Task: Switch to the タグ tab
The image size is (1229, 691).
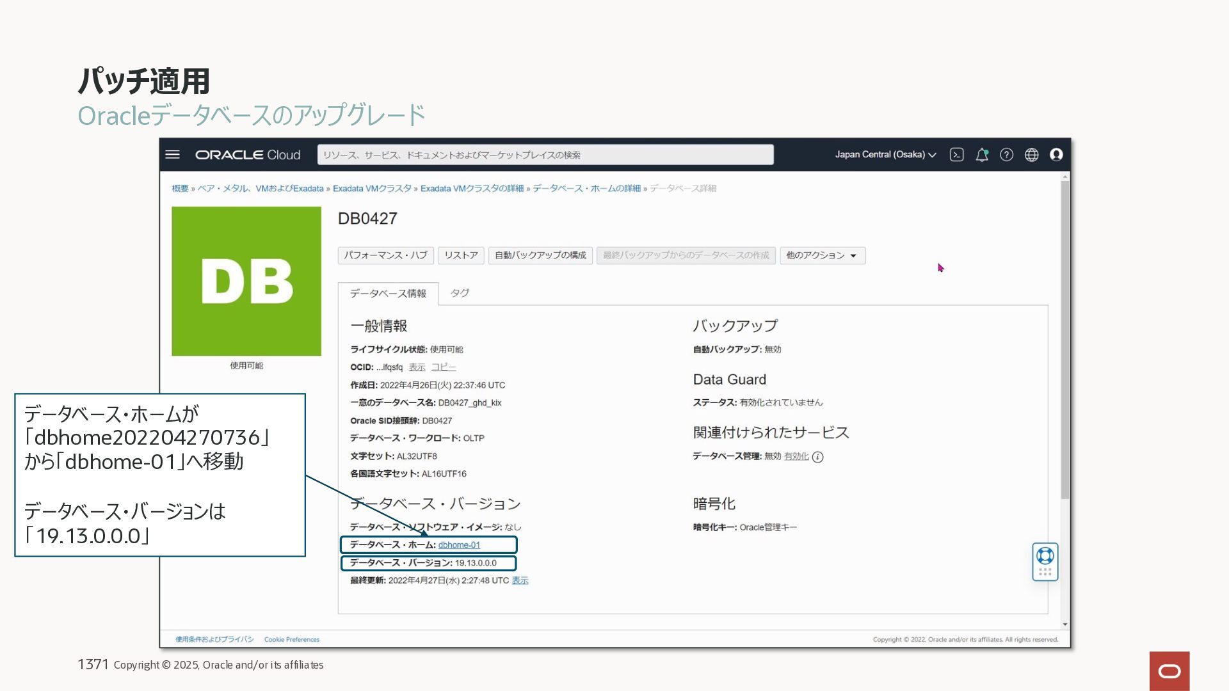Action: pos(459,293)
